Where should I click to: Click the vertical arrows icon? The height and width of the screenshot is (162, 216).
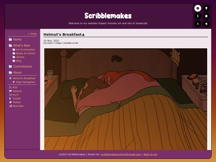coord(198,16)
